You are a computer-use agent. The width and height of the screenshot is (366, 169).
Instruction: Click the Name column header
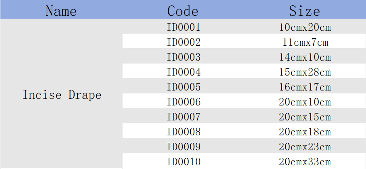click(x=61, y=9)
